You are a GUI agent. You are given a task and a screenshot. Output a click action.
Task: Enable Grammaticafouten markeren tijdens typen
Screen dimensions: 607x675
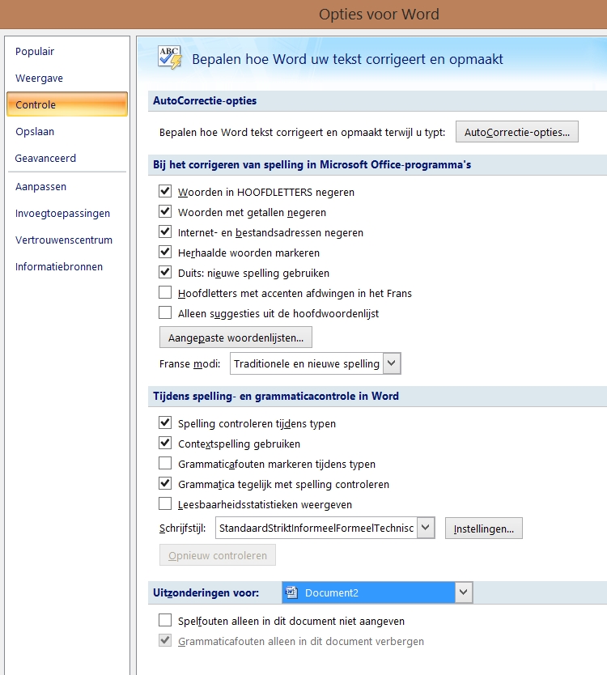(165, 464)
